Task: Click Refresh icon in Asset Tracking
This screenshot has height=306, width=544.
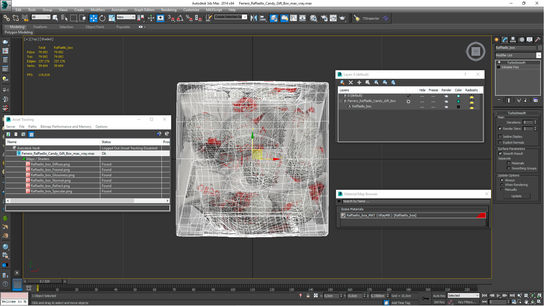Action: (8, 134)
